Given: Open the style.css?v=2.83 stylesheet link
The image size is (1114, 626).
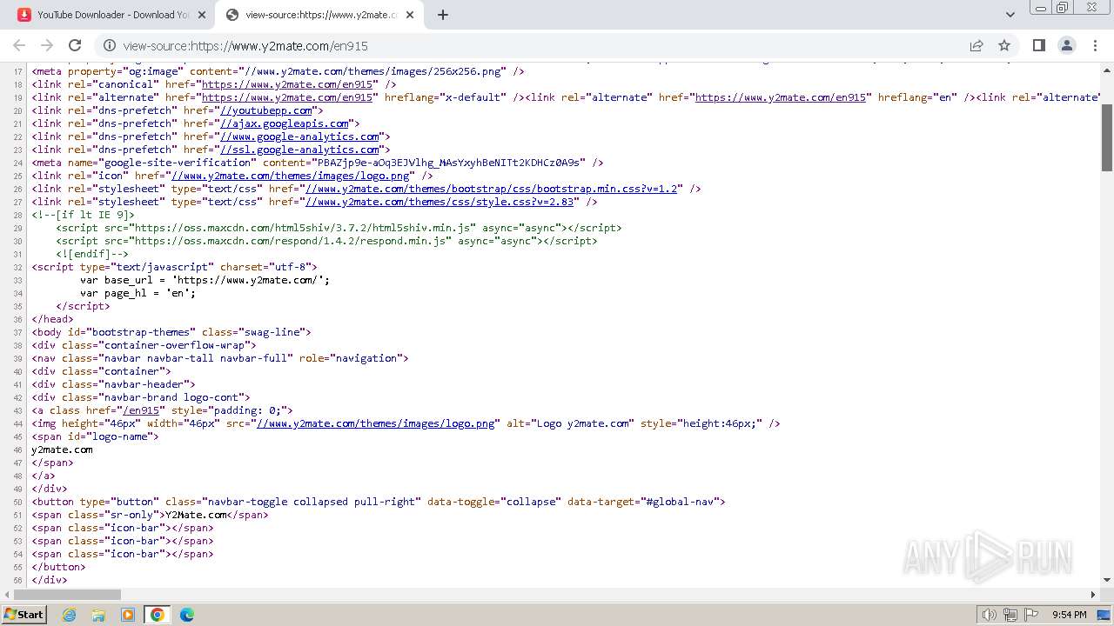Looking at the screenshot, I should coord(440,202).
